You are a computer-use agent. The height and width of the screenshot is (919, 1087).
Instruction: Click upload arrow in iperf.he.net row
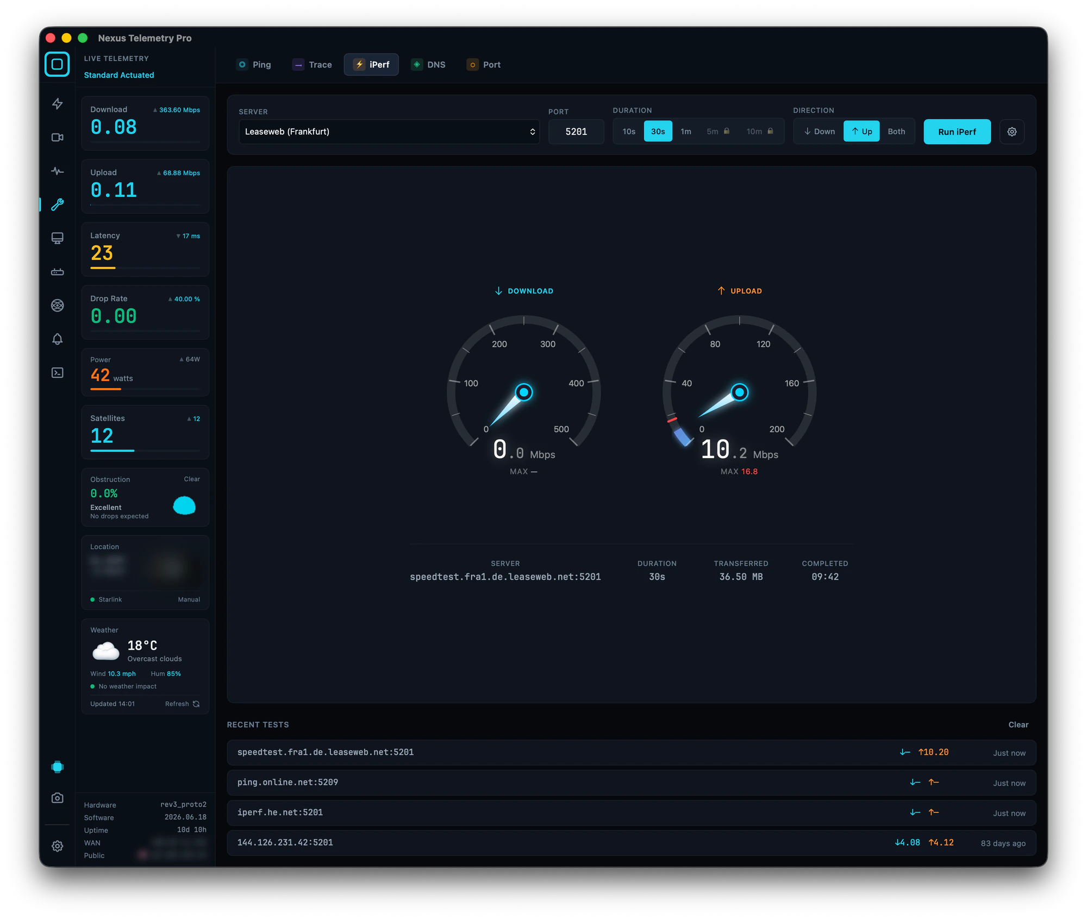[934, 812]
